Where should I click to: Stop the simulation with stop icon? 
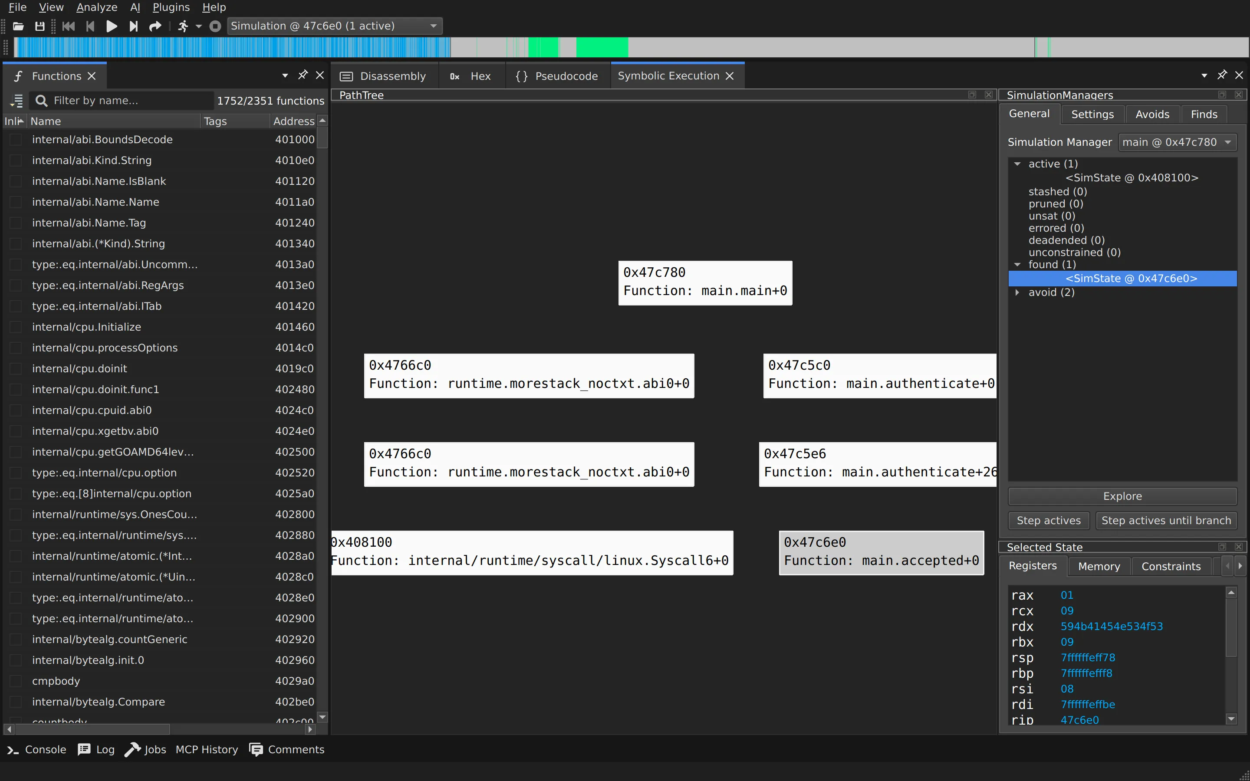point(215,26)
